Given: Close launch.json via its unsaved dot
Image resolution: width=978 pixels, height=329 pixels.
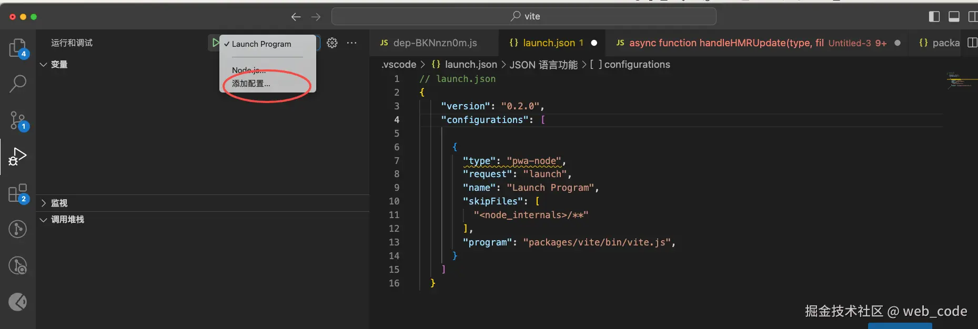Looking at the screenshot, I should 594,43.
